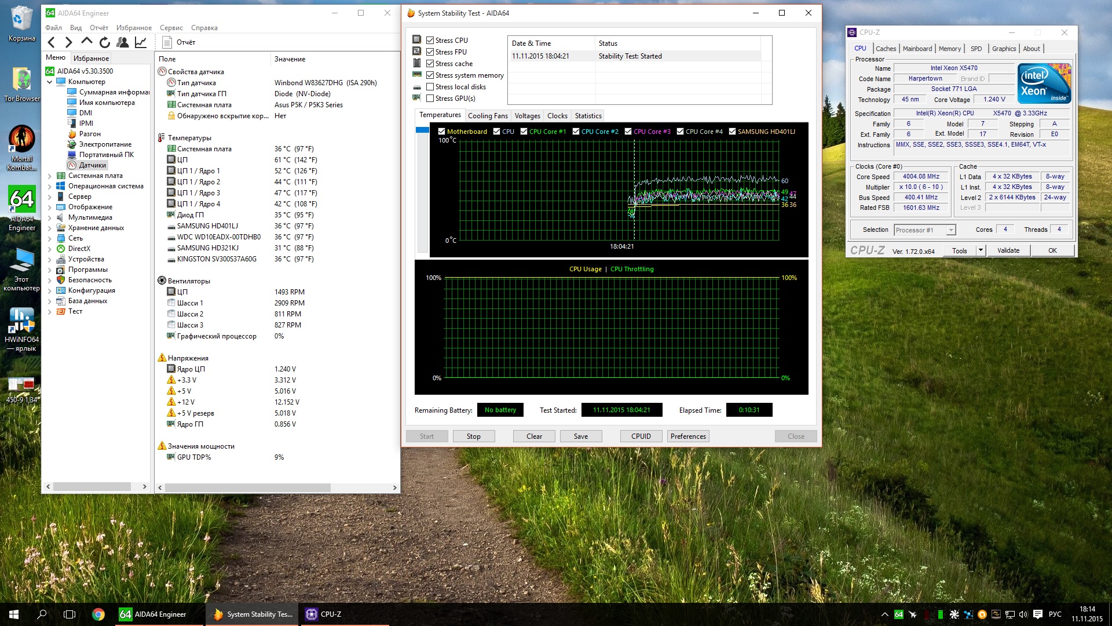Open Google Chrome from the taskbar
The height and width of the screenshot is (626, 1112).
click(x=98, y=614)
